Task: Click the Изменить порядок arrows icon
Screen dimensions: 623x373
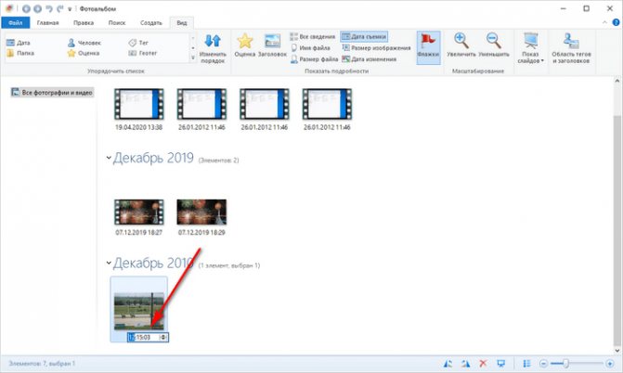Action: [213, 41]
